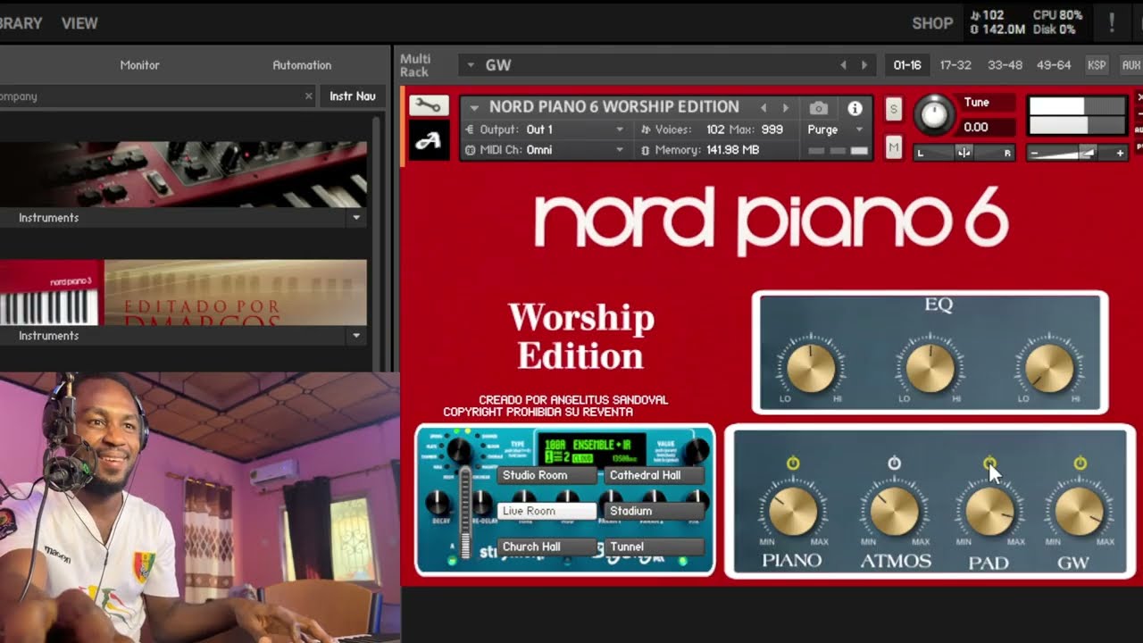Click the Max voices 999 value
Screen dimensions: 1143x643
(x=772, y=129)
